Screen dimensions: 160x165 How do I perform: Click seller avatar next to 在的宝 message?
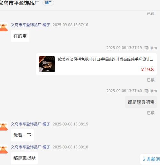click(x=4, y=27)
